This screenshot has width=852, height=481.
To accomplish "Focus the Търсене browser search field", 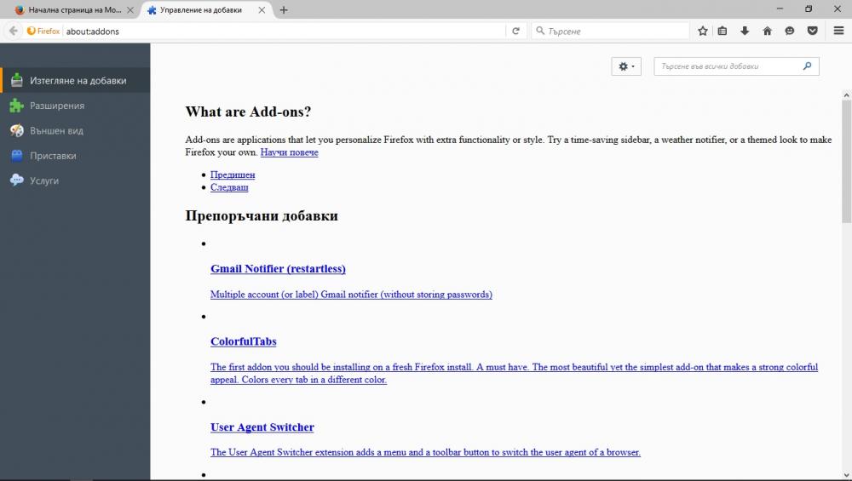I will (x=610, y=31).
